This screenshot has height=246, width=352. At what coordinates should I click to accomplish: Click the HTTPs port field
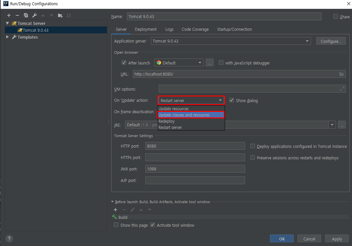point(195,157)
